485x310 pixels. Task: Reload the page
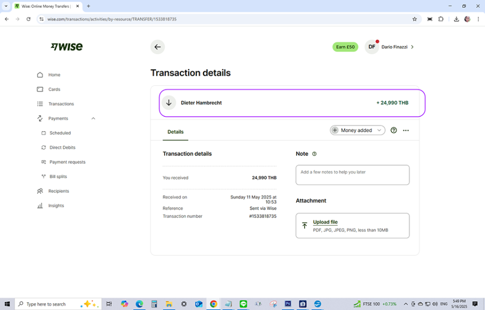pyautogui.click(x=28, y=19)
